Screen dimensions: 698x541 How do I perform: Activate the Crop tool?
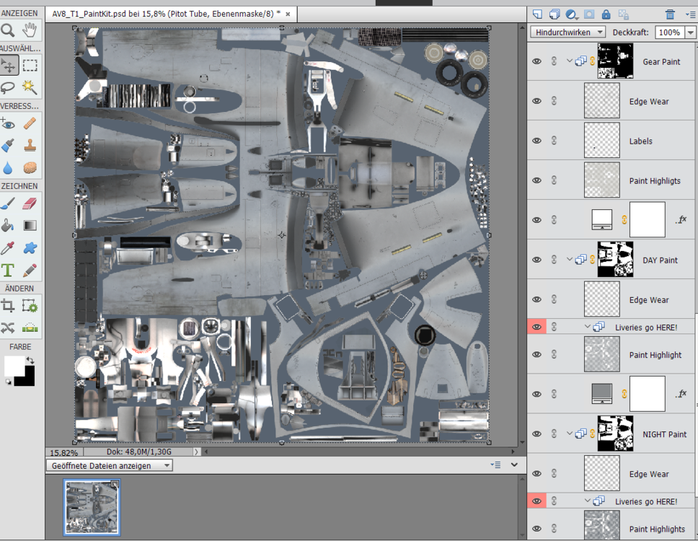tap(8, 306)
